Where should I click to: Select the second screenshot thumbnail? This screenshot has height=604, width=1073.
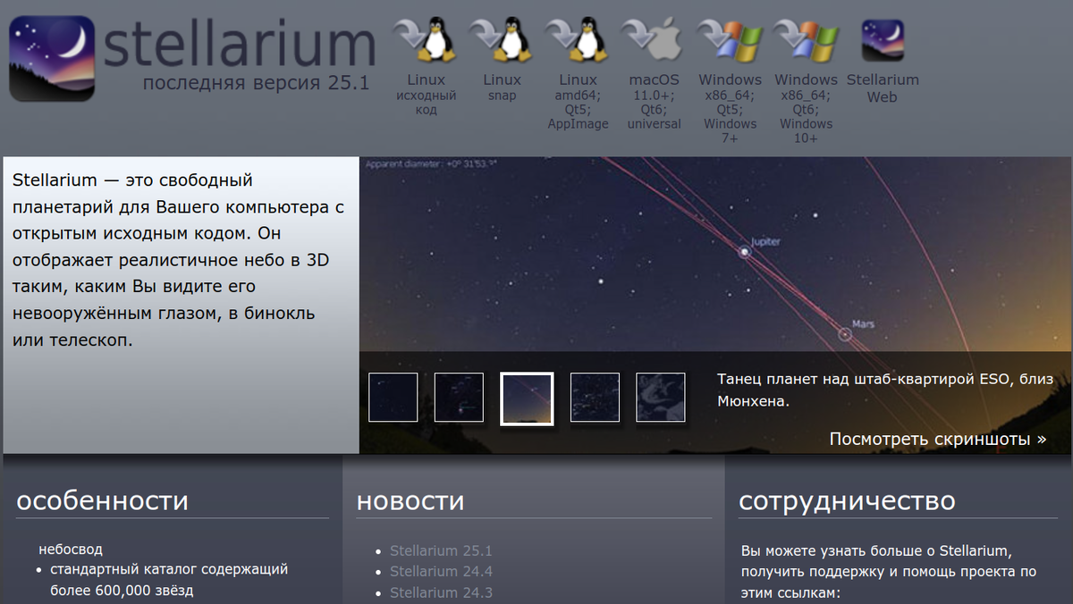(459, 398)
